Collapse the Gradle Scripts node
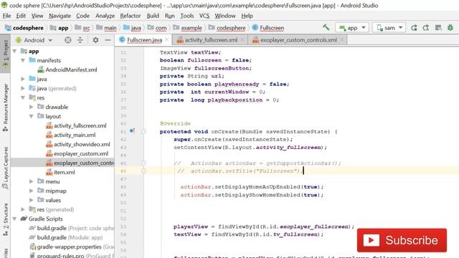This screenshot has width=459, height=258. tap(14, 219)
